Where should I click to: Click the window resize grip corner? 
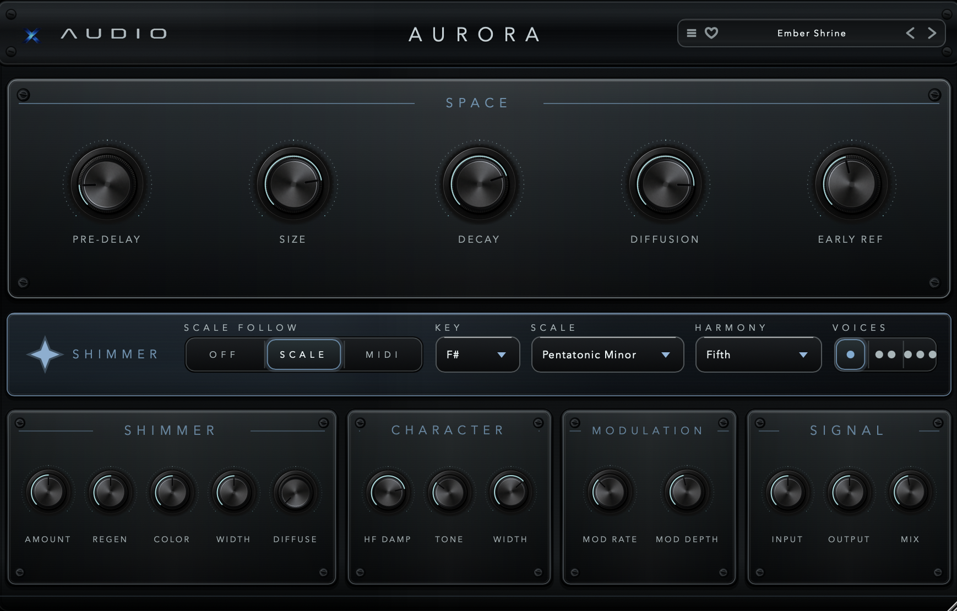(x=951, y=605)
